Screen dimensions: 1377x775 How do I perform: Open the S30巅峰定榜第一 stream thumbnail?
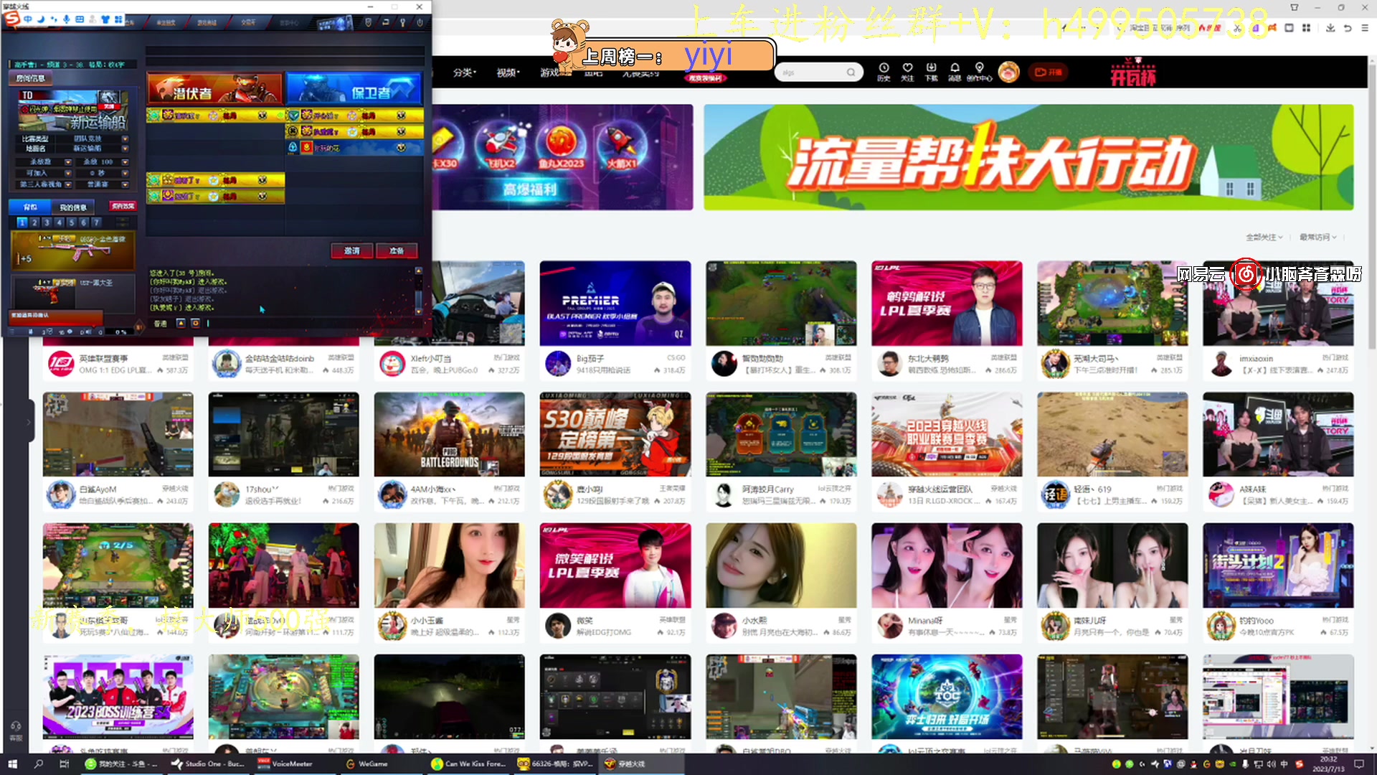(x=615, y=434)
